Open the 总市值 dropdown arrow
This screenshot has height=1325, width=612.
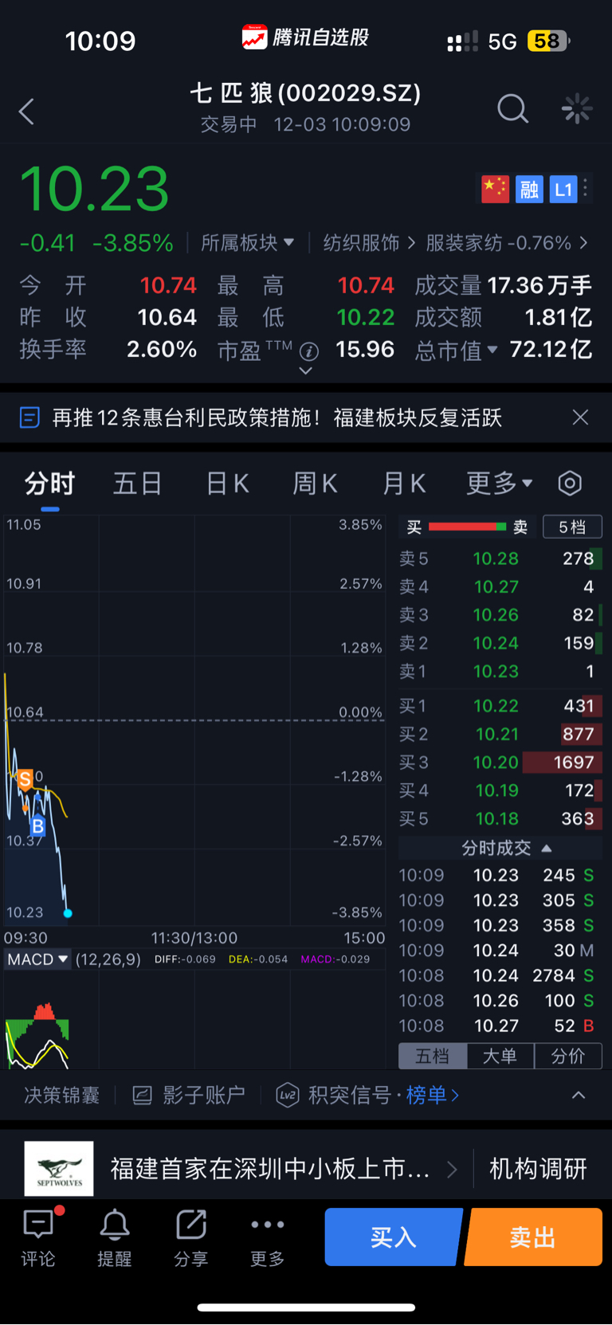coord(492,349)
